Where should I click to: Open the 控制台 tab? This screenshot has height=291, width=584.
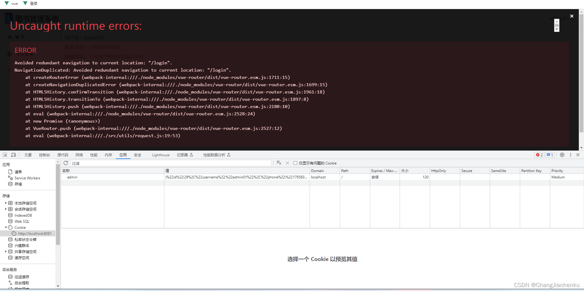coord(44,155)
